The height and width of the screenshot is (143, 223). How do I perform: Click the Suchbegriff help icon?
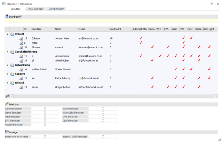(x=7, y=16)
